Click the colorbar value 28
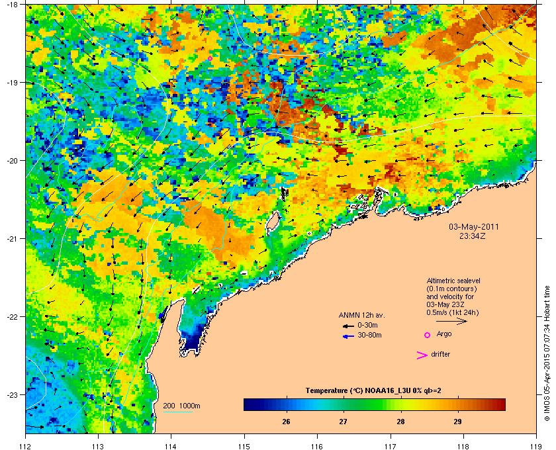The width and height of the screenshot is (556, 450). (400, 422)
